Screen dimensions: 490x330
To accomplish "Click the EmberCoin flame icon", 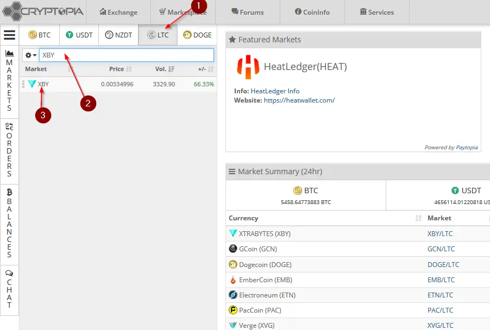I will point(233,280).
